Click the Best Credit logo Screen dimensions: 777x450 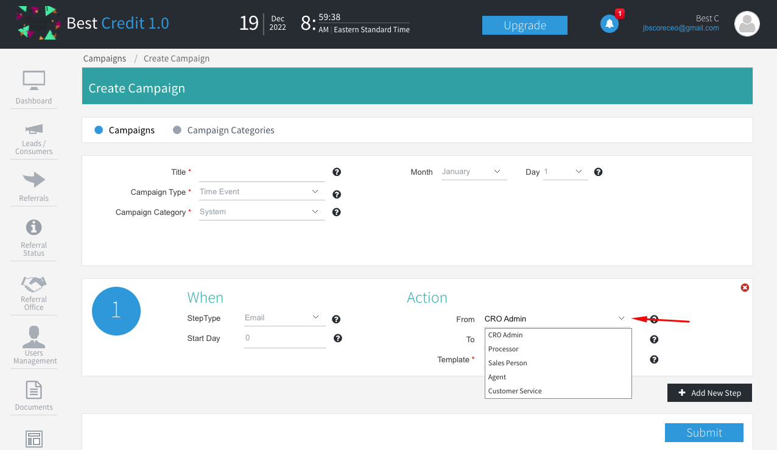click(37, 23)
